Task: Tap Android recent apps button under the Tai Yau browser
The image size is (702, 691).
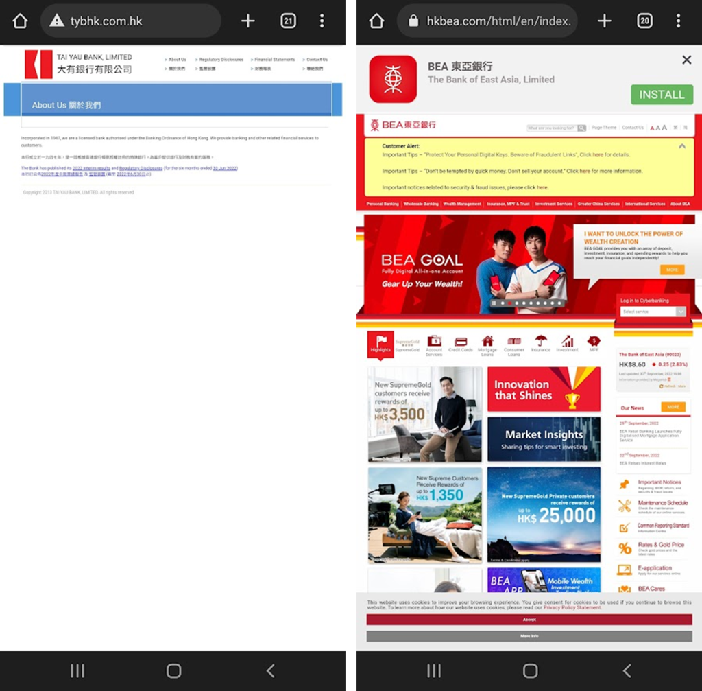Action: click(77, 671)
